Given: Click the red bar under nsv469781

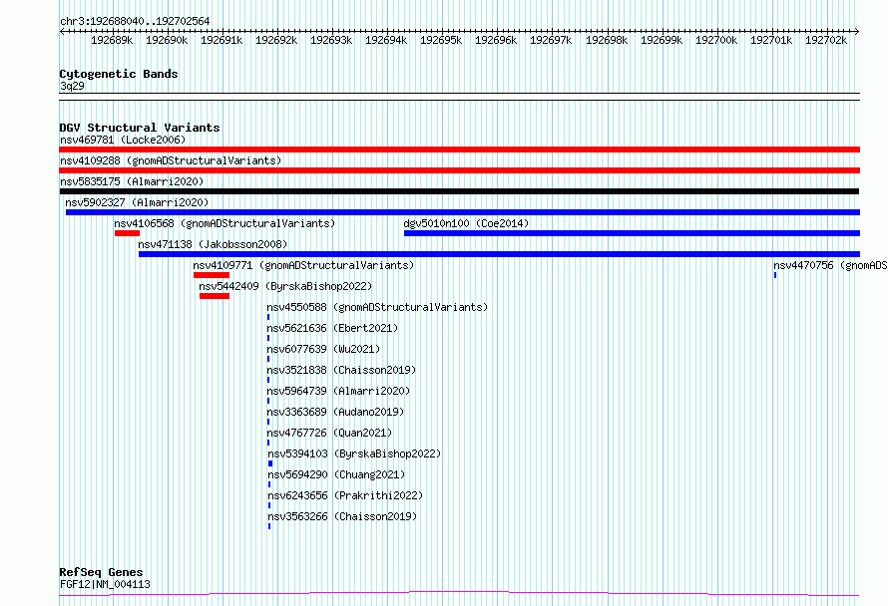Looking at the screenshot, I should (459, 150).
